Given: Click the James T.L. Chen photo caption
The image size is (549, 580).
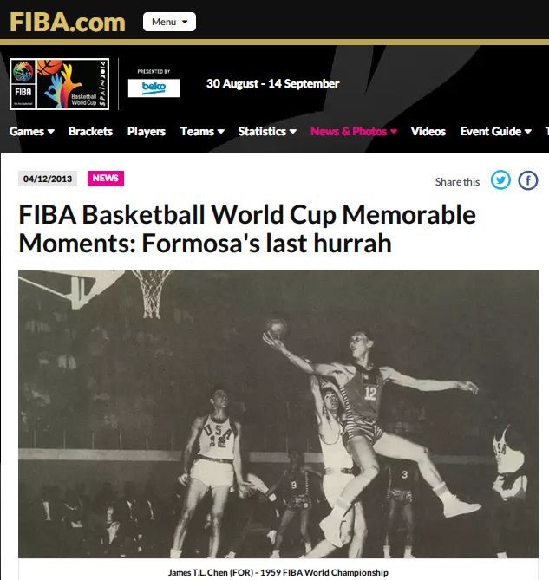Looking at the screenshot, I should 278,572.
